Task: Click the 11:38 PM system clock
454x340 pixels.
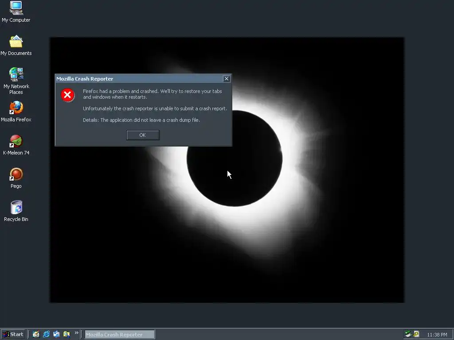Action: pos(437,335)
